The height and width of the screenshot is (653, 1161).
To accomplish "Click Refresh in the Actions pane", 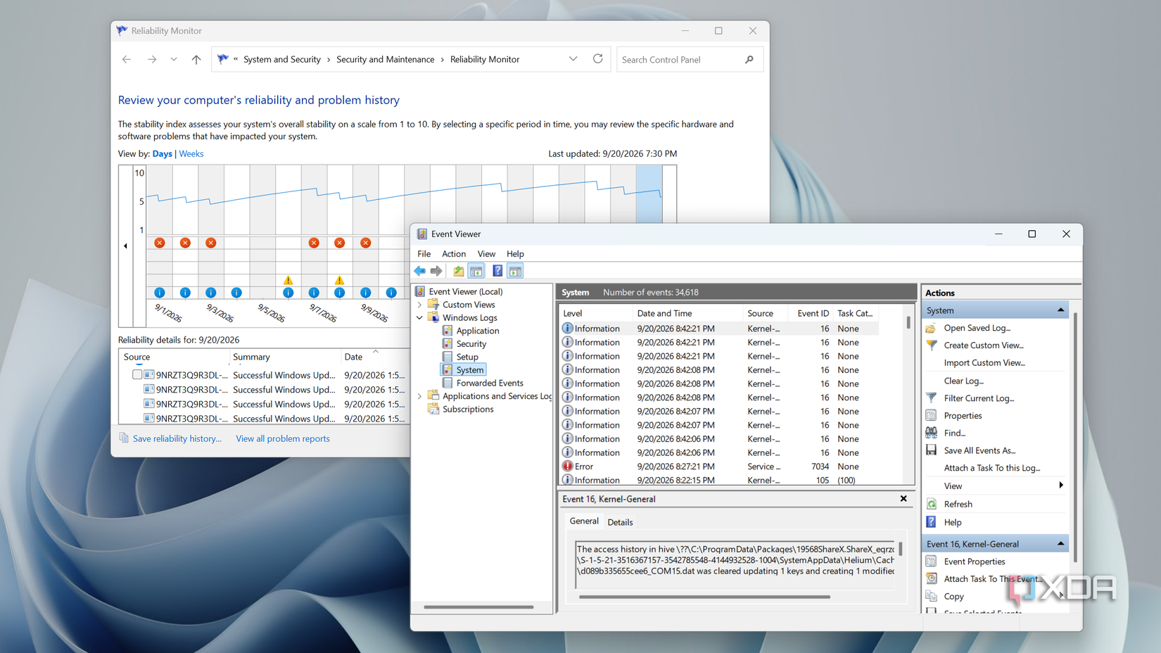I will [x=958, y=505].
